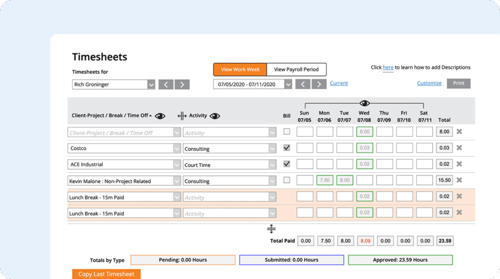Screen dimensions: 500x279
Task: Toggle the eye icon above weekday columns
Action: point(364,103)
